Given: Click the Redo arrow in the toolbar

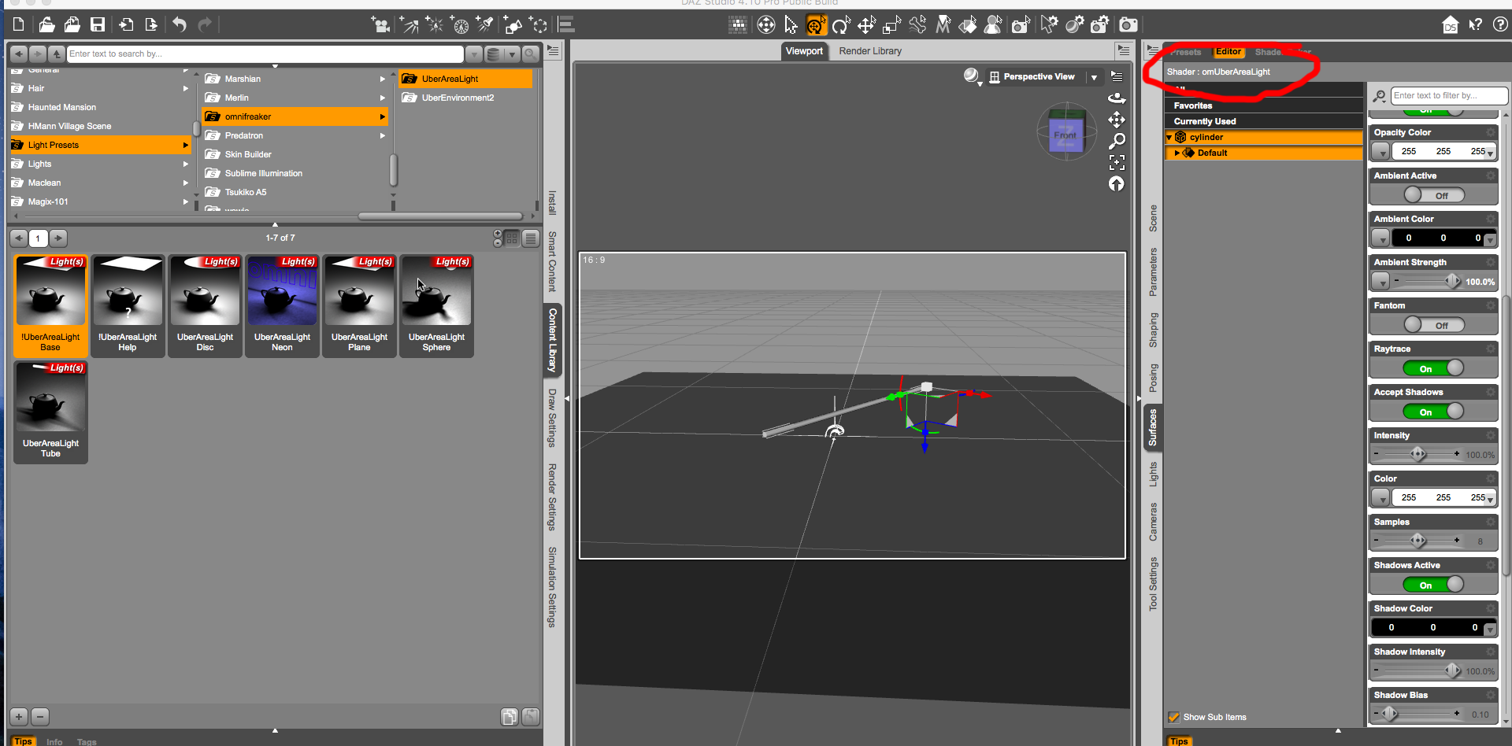Looking at the screenshot, I should pyautogui.click(x=205, y=25).
